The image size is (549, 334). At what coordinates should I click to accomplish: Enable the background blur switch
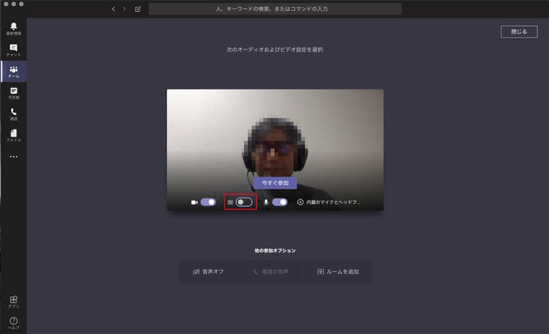click(x=244, y=202)
